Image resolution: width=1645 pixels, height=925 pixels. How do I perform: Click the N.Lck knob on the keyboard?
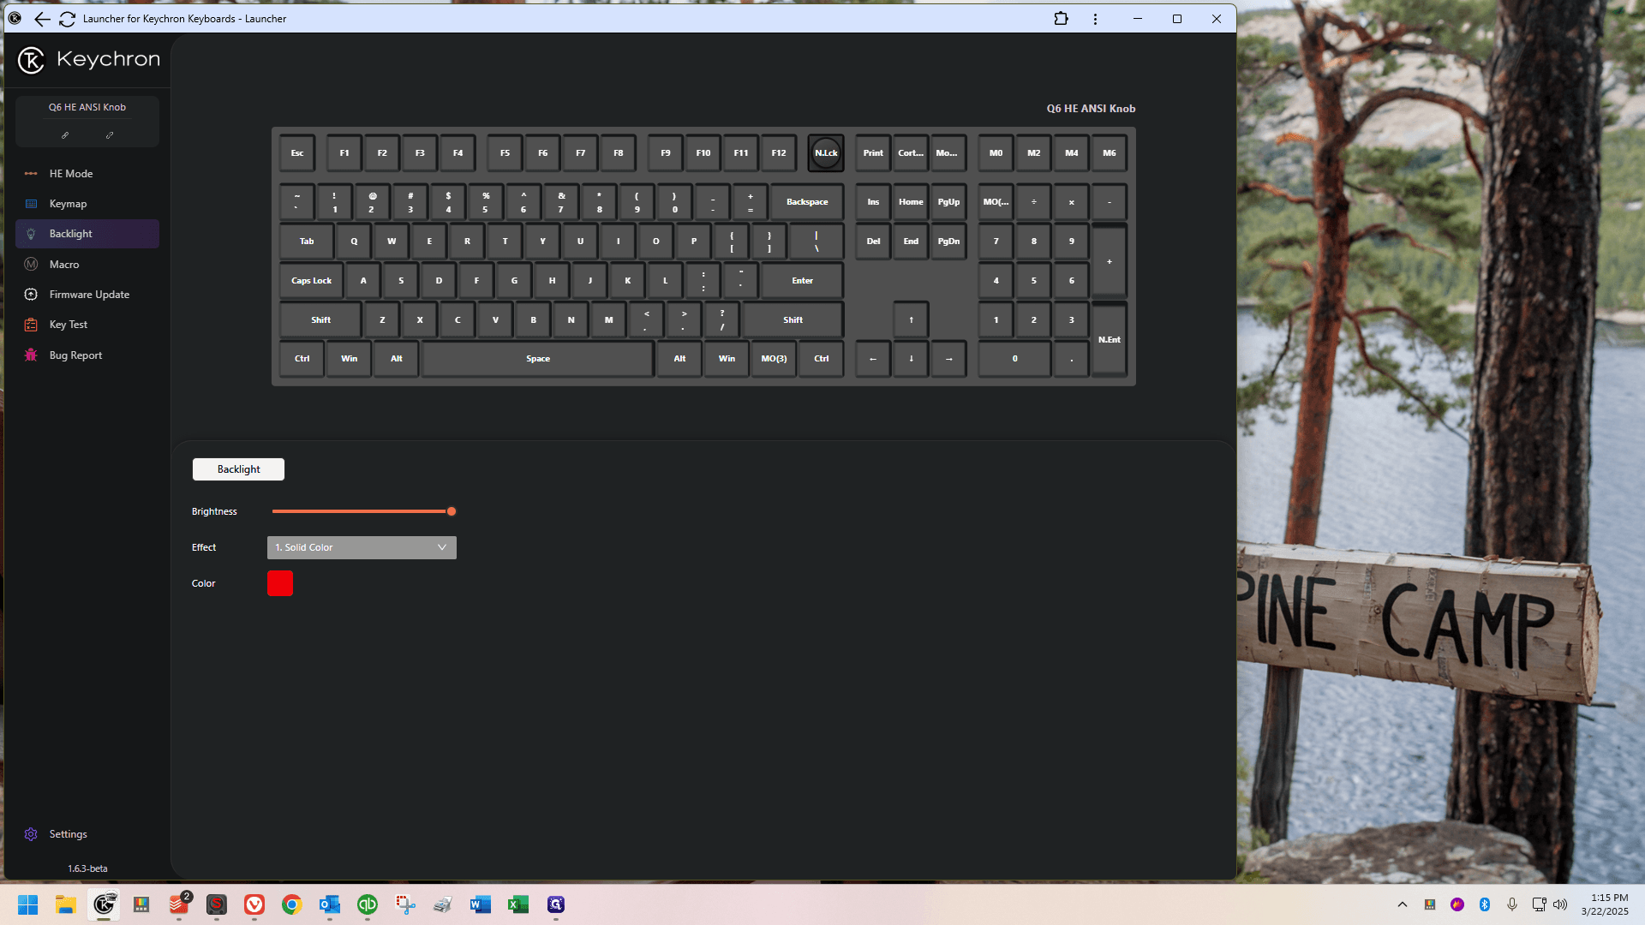tap(826, 153)
